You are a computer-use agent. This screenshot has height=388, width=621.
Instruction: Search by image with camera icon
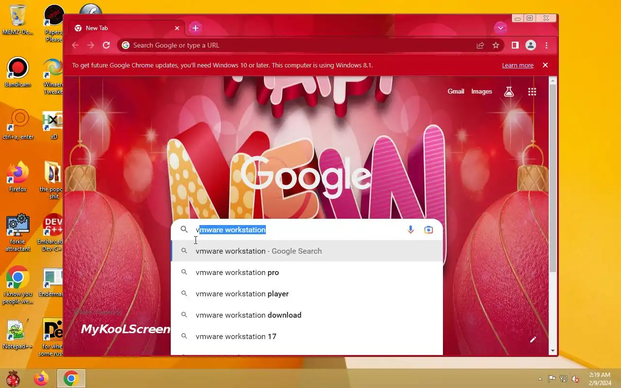428,229
